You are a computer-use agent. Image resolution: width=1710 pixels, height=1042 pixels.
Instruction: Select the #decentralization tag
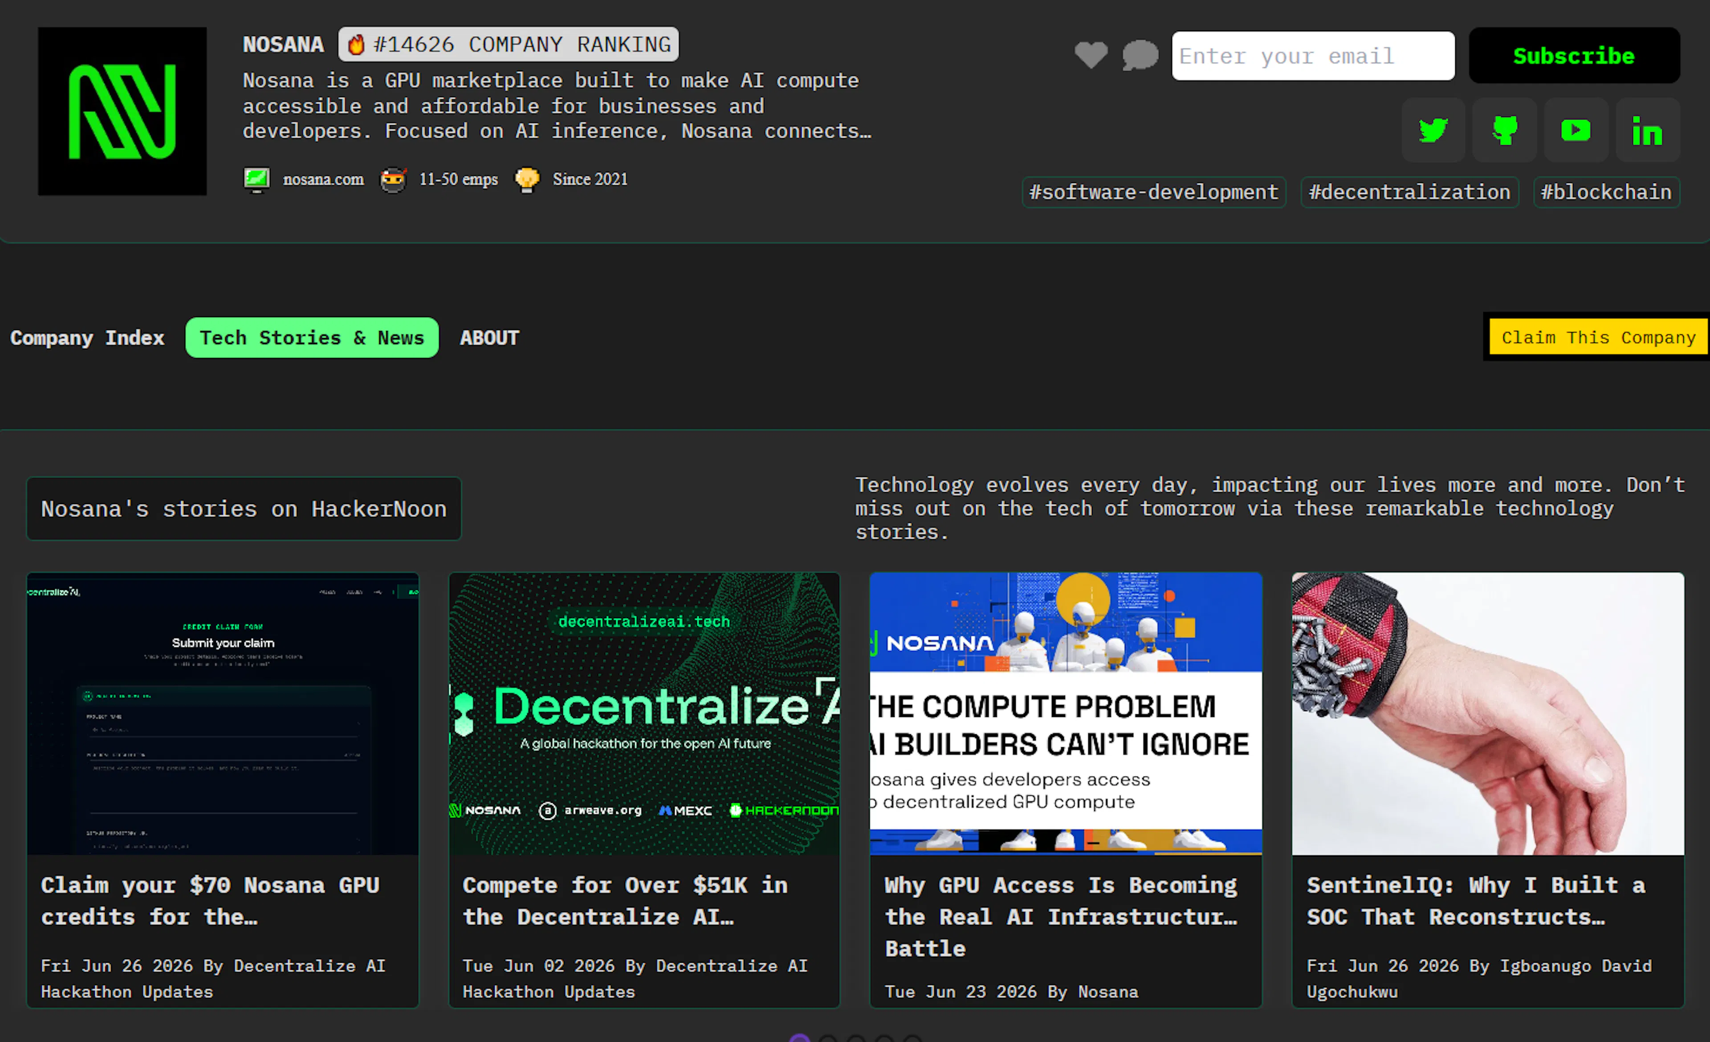point(1409,192)
